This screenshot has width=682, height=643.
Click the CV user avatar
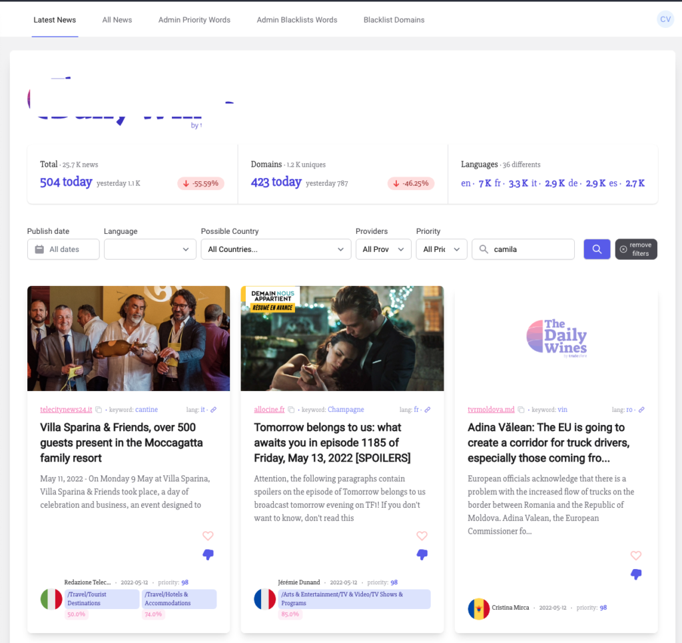coord(665,19)
